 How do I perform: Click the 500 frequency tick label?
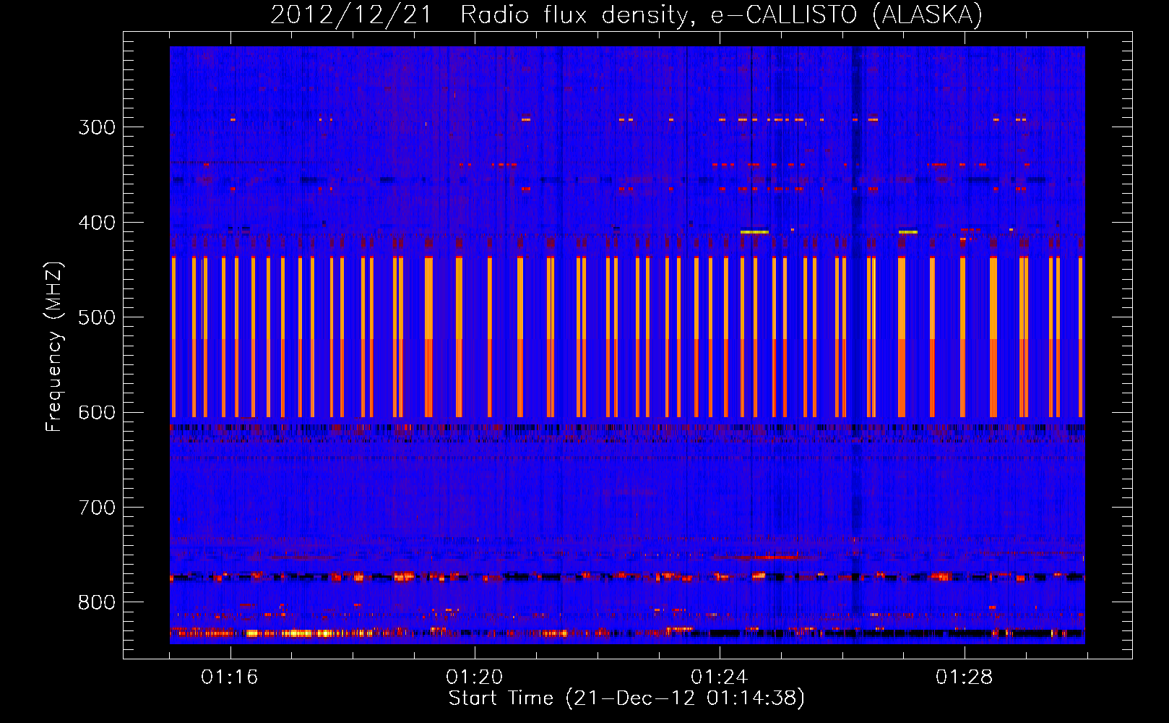(97, 317)
